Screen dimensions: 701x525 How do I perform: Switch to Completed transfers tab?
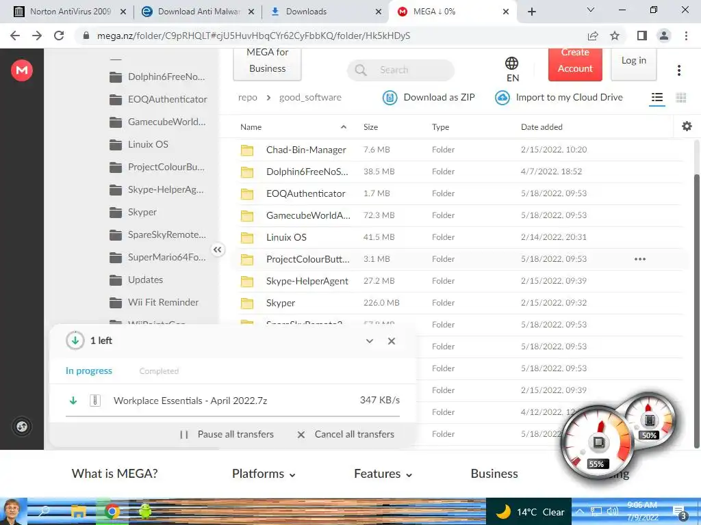[159, 371]
